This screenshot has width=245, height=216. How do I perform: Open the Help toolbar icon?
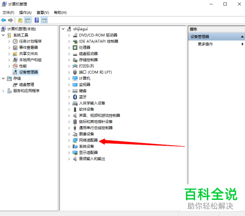click(x=37, y=20)
